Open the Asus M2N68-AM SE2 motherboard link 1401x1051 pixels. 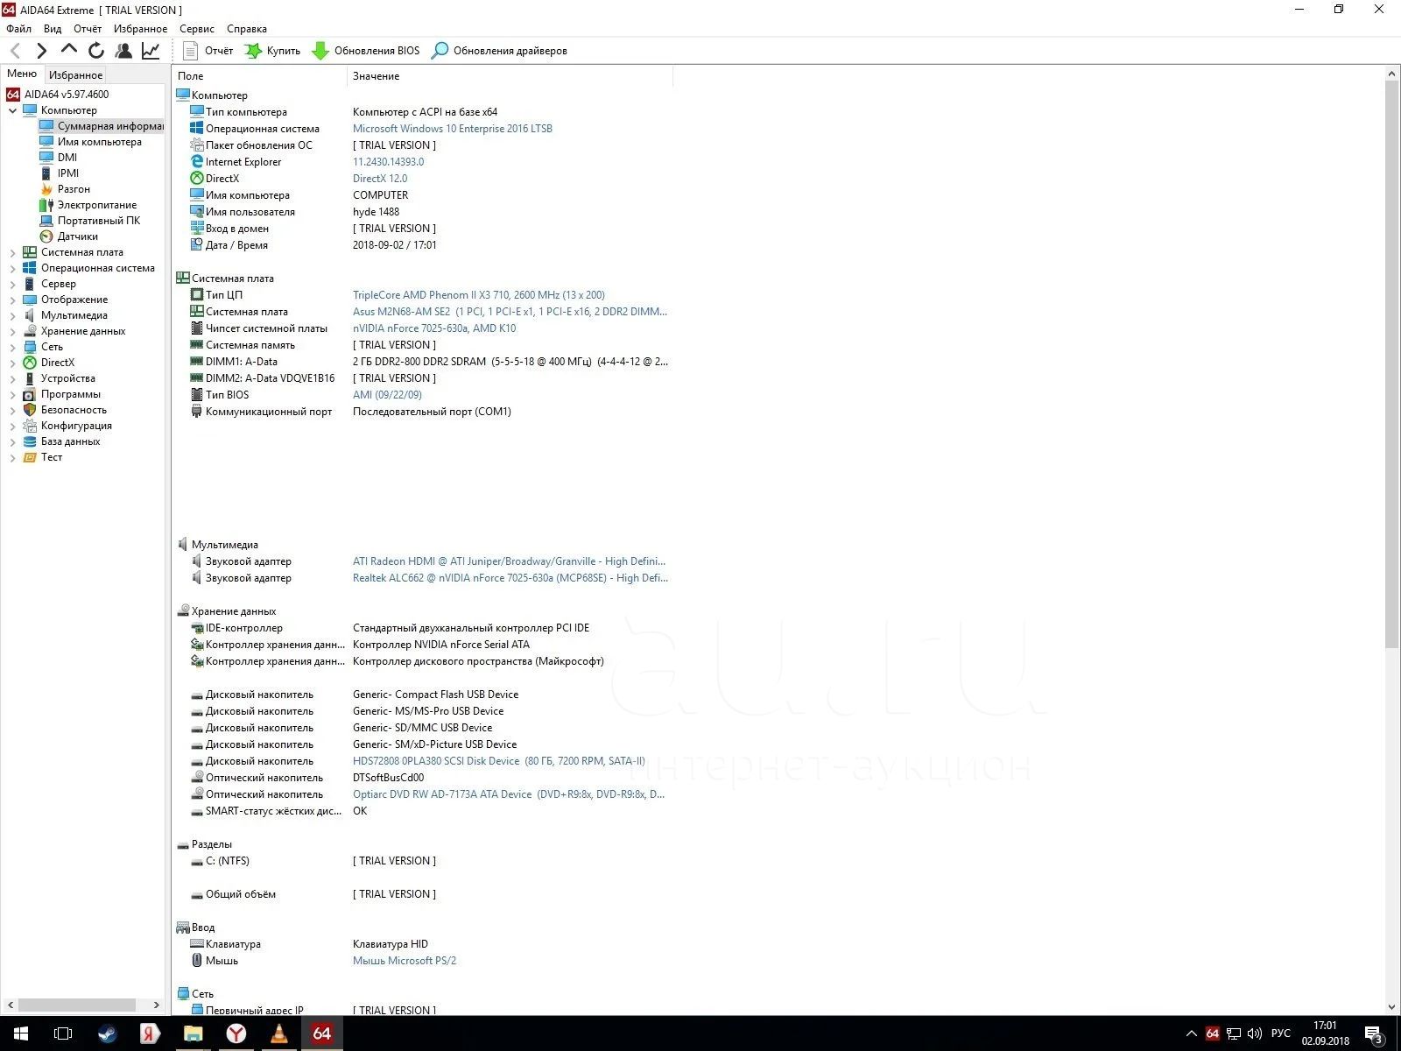[x=510, y=312]
